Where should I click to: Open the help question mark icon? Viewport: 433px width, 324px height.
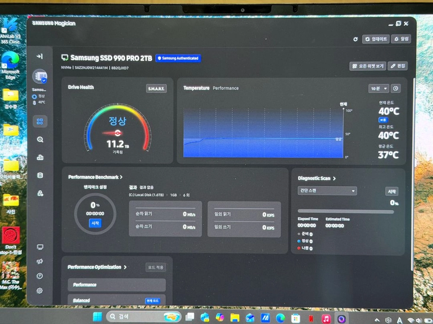(x=40, y=276)
